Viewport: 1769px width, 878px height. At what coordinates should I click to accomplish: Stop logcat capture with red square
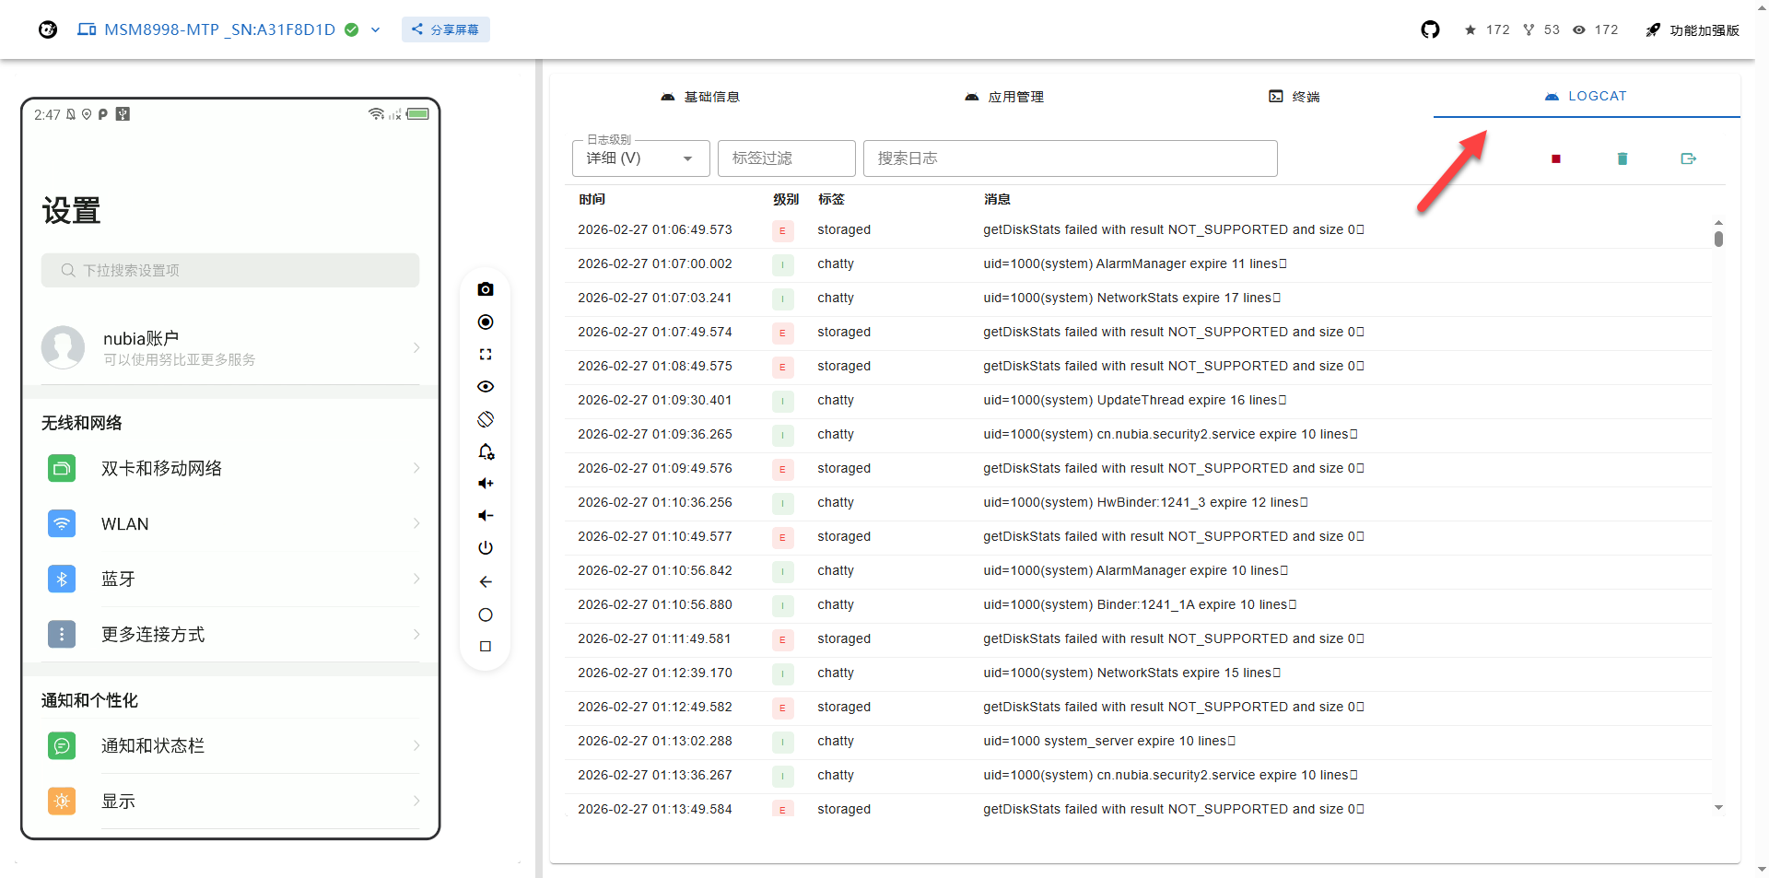pos(1555,158)
